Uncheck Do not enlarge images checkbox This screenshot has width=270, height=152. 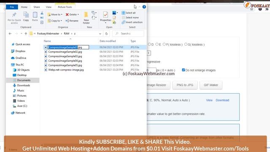pos(184,70)
